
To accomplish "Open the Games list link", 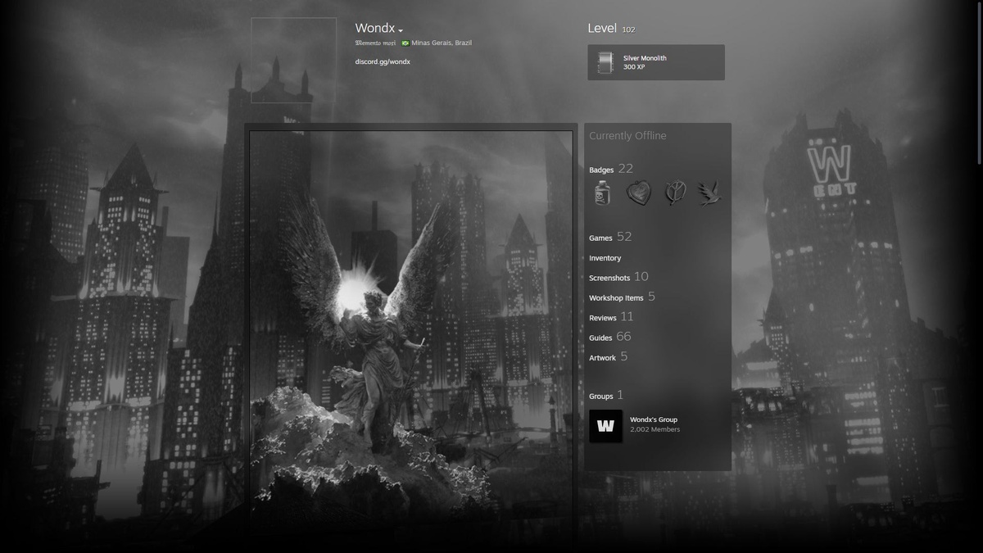I will click(610, 237).
